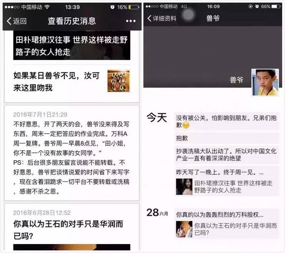Viewport: 285px width, 253px height.
Task: Open moment 没有被公关。怕影响到朋友
Action: tap(226, 121)
